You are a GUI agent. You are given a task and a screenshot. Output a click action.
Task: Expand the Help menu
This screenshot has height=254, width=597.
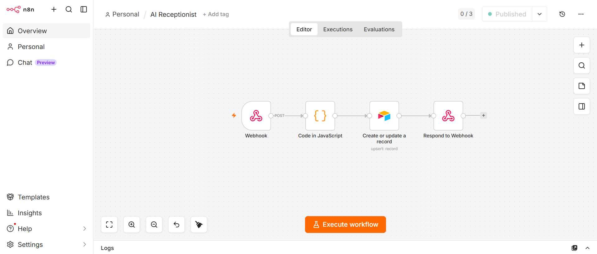(x=46, y=229)
